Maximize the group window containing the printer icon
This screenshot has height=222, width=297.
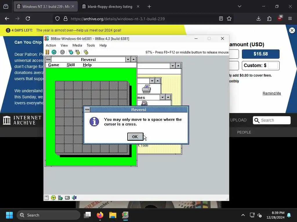pyautogui.click(x=157, y=81)
